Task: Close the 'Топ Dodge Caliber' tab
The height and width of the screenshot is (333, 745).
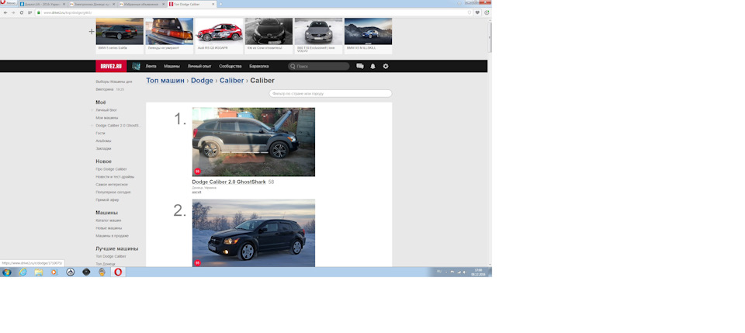Action: [213, 4]
